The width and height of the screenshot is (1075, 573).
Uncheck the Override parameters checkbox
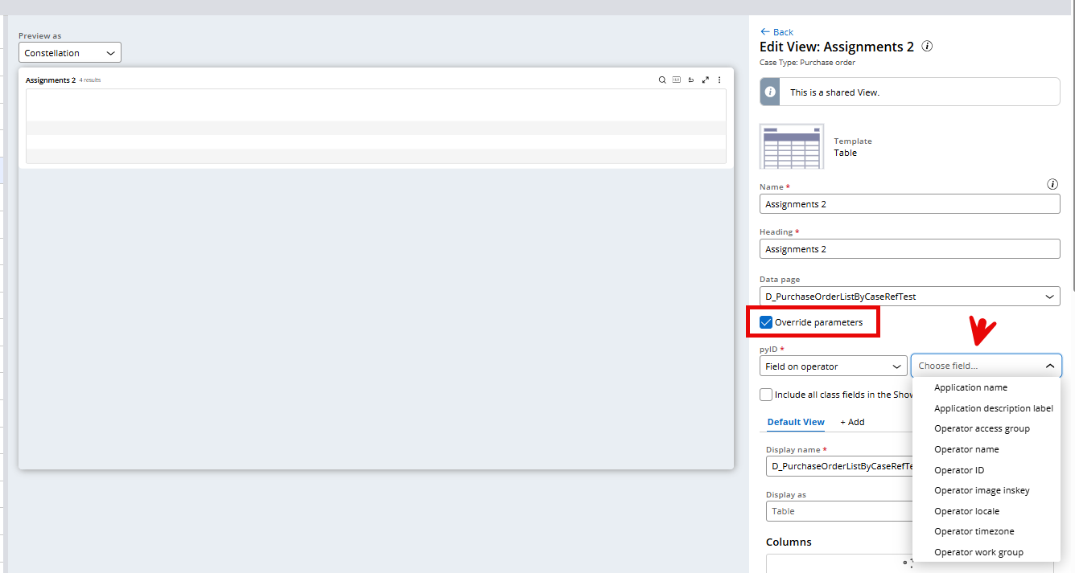click(765, 321)
